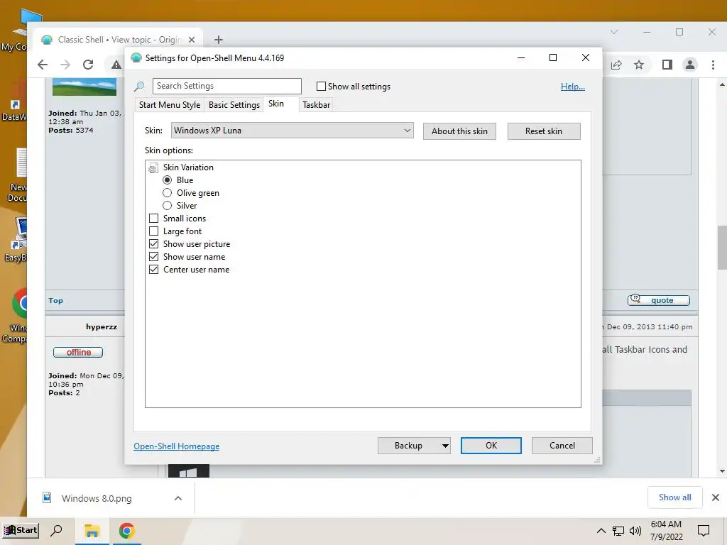727x545 pixels.
Task: Open taskbar search magnifier
Action: click(x=57, y=530)
